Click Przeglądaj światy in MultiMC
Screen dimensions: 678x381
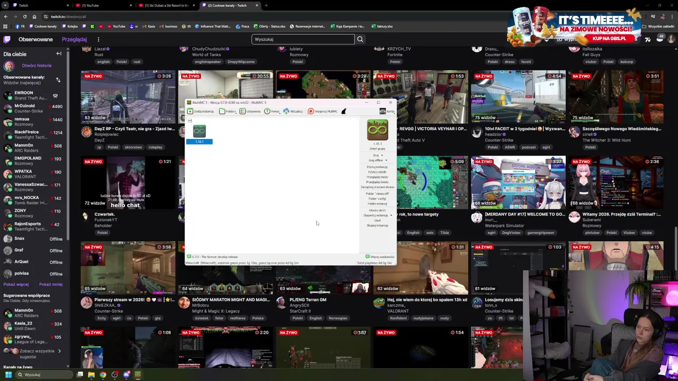[377, 182]
